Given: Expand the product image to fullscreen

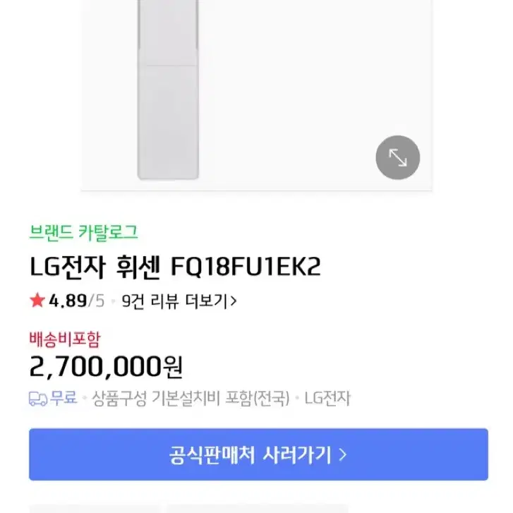Looking at the screenshot, I should pyautogui.click(x=397, y=157).
